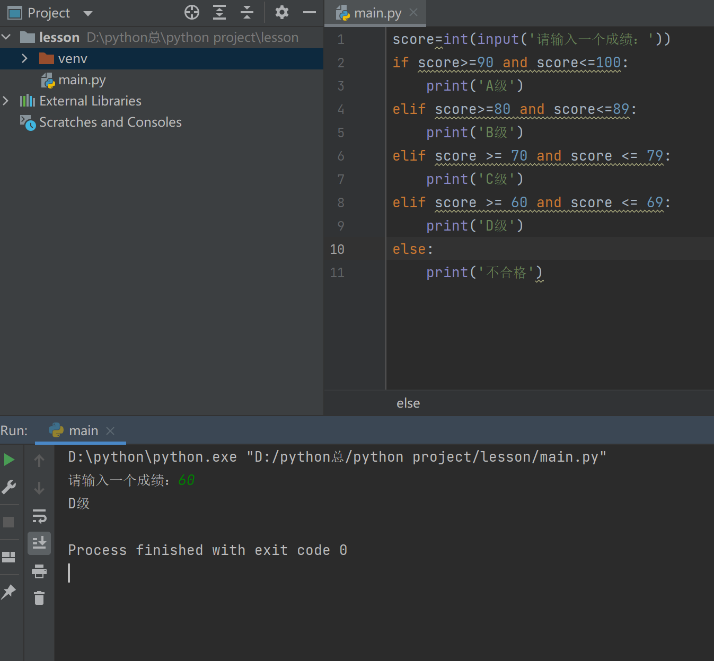Toggle Soft-Wrap in the console
The width and height of the screenshot is (714, 661).
click(39, 516)
